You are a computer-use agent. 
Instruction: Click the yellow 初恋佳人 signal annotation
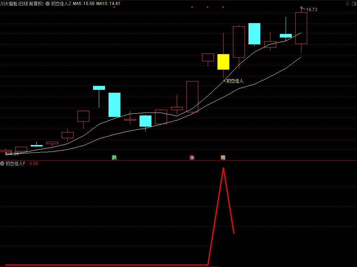(x=235, y=81)
